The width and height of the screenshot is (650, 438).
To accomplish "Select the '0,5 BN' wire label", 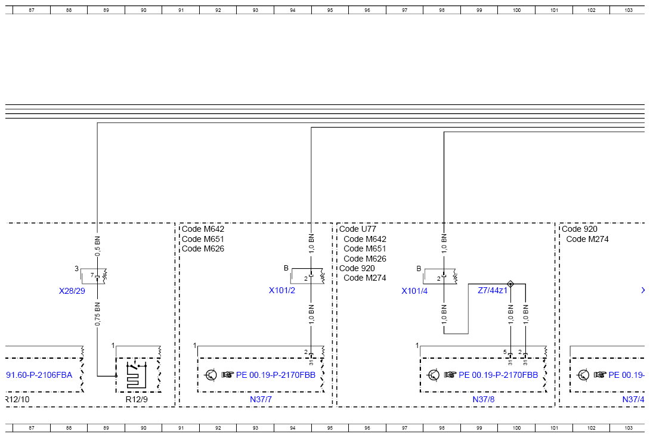I will coord(97,246).
